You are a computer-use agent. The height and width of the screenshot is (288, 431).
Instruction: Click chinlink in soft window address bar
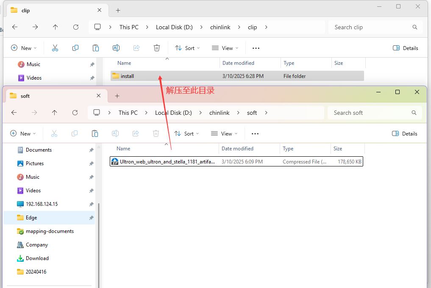pos(219,113)
